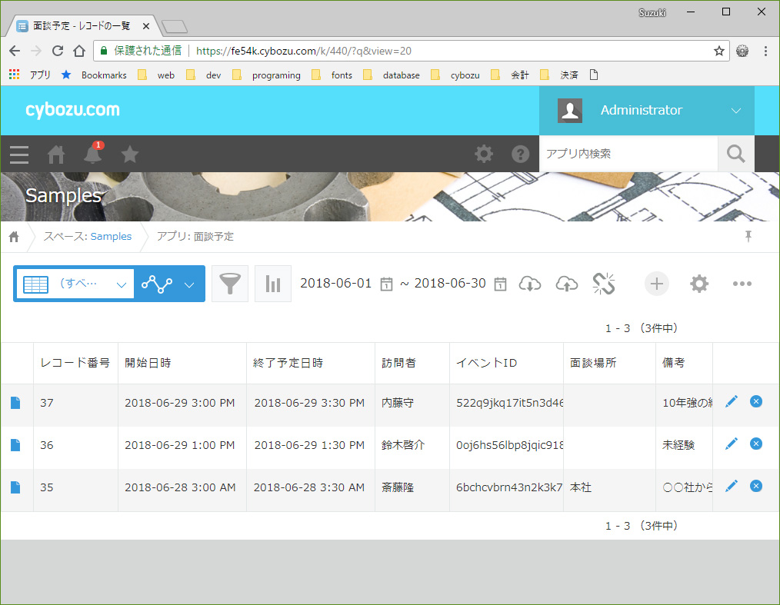Add a new record with plus button
This screenshot has width=780, height=605.
point(657,284)
